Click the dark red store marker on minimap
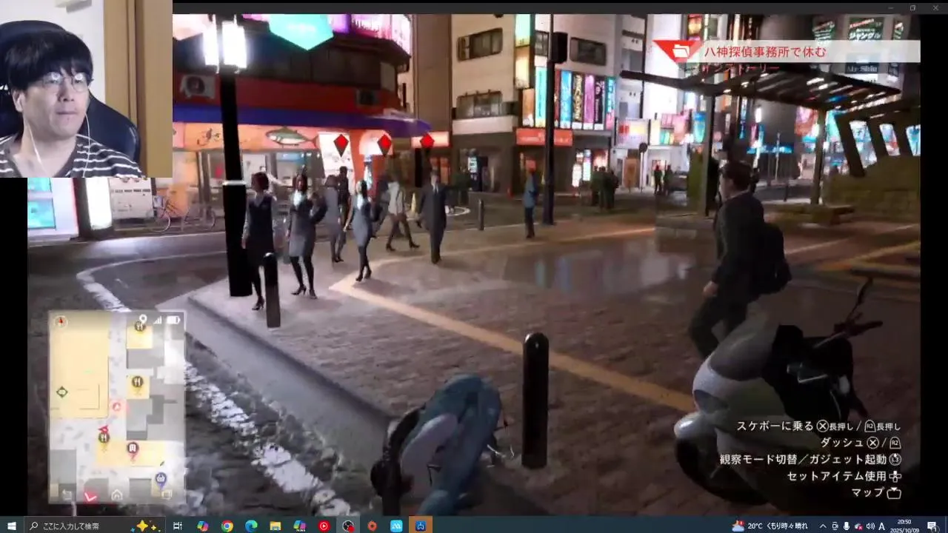 (x=133, y=448)
